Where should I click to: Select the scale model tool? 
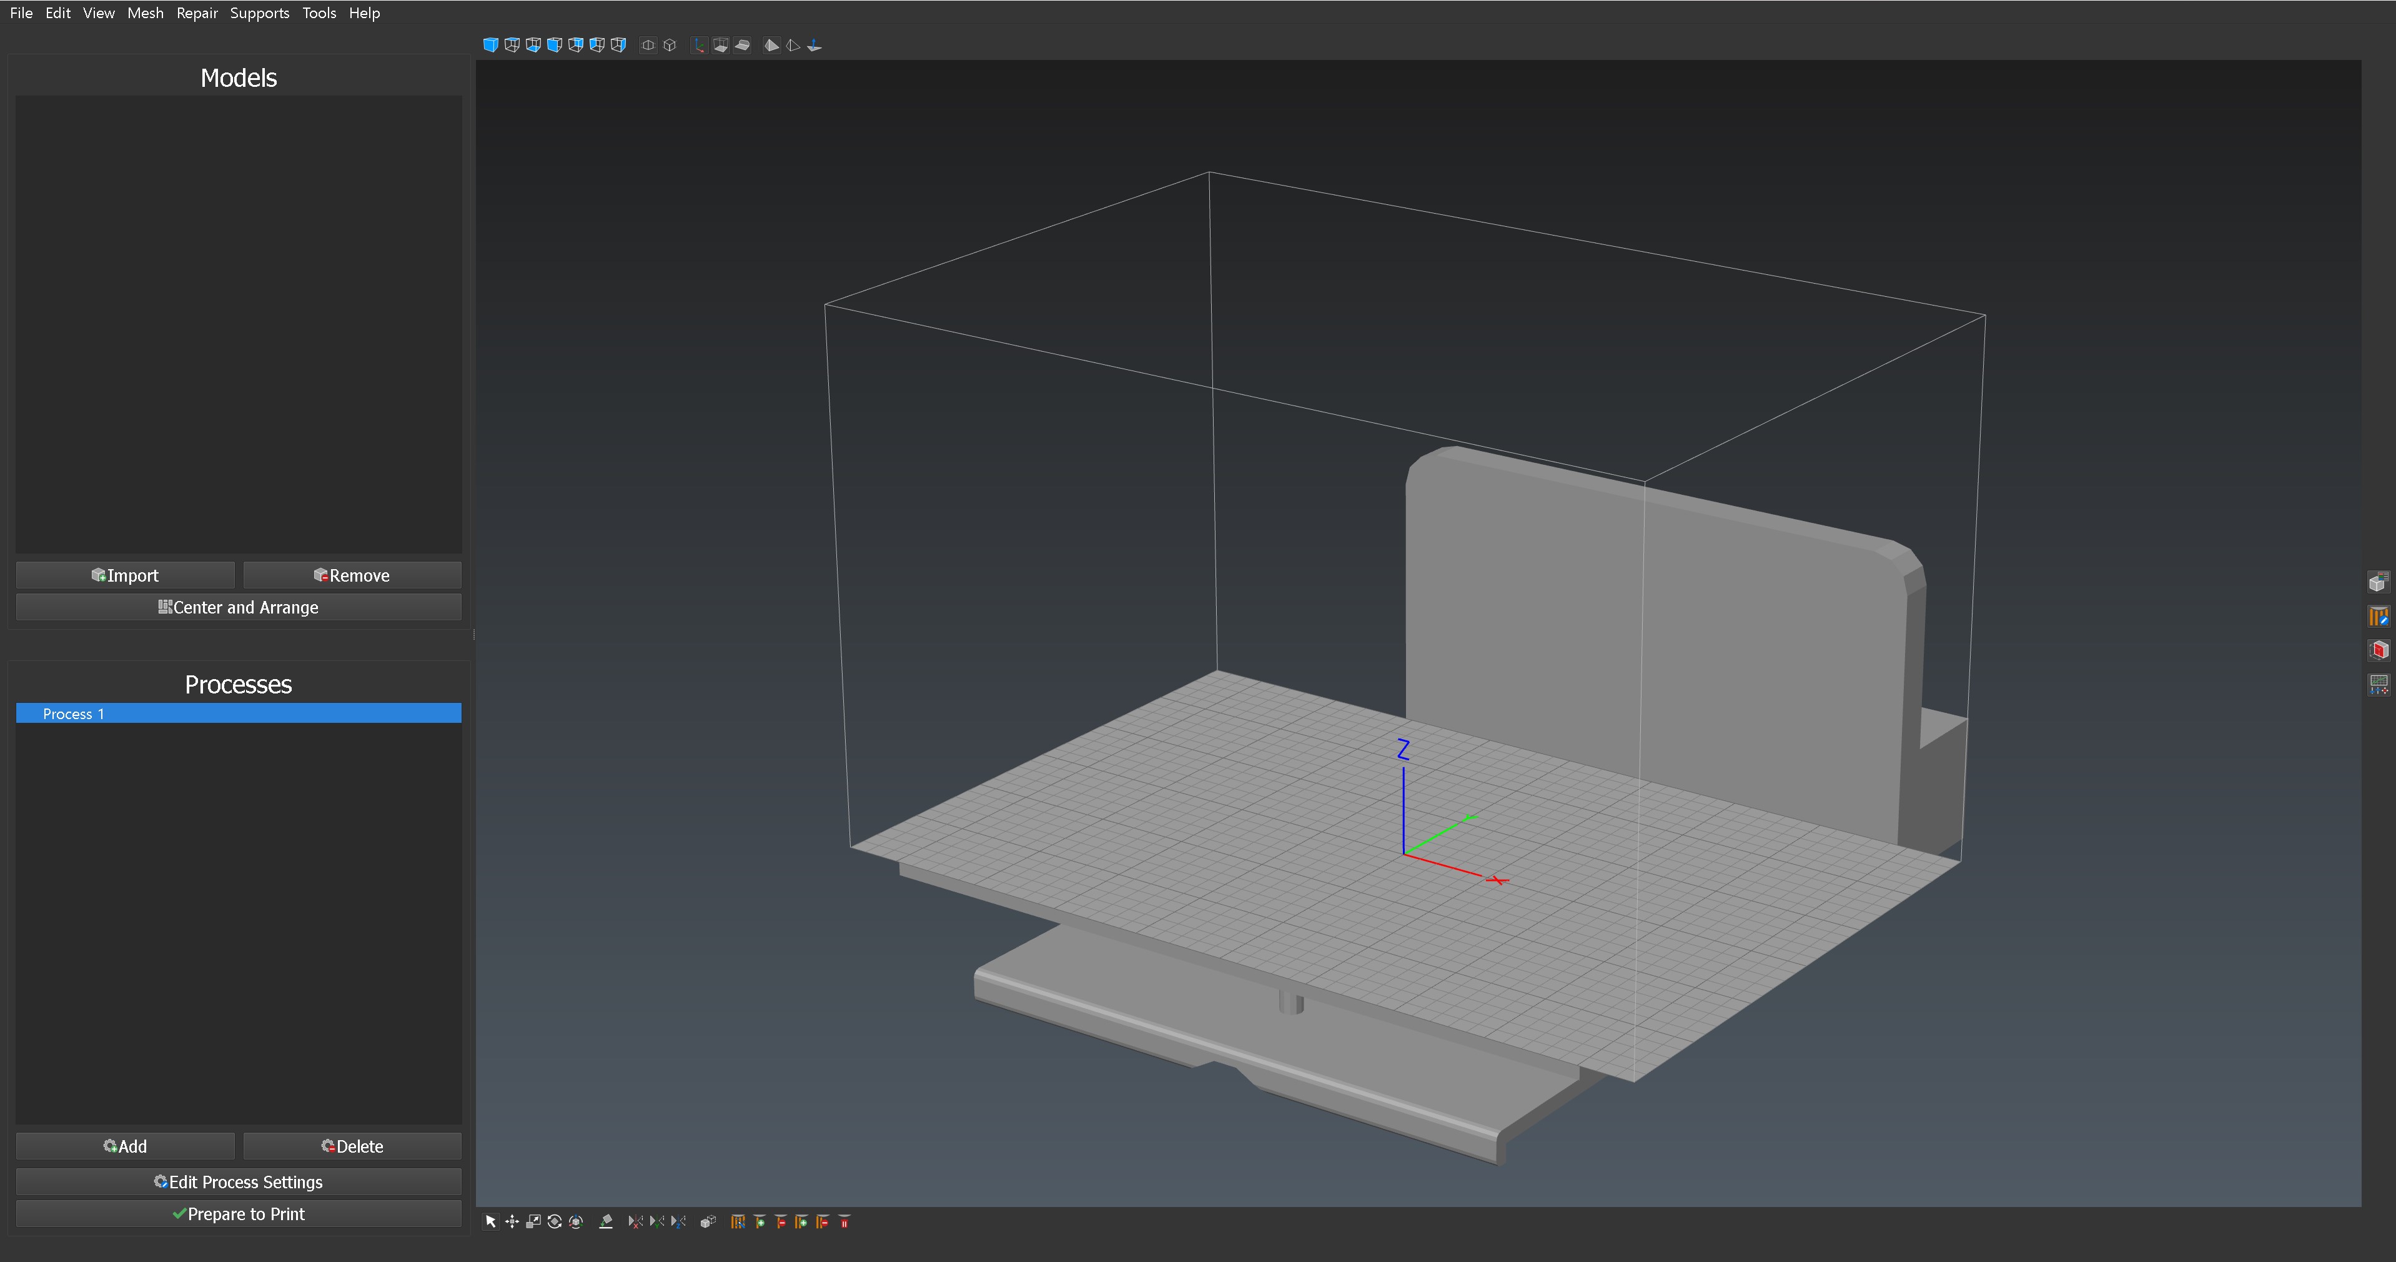[534, 1222]
